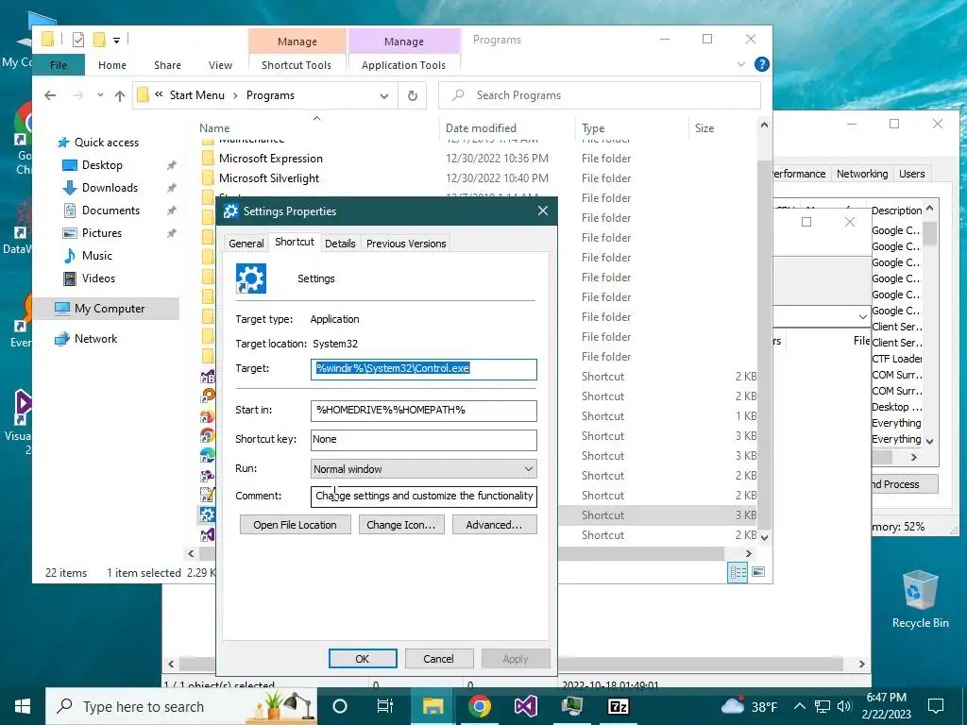Screen dimensions: 967x725
Task: Click the Open File Location button
Action: (295, 525)
